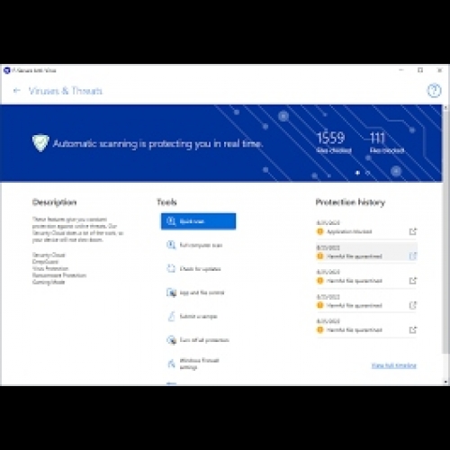Viewport: 450px width, 450px height.
Task: Open details icon for Application blocked entry
Action: click(413, 231)
